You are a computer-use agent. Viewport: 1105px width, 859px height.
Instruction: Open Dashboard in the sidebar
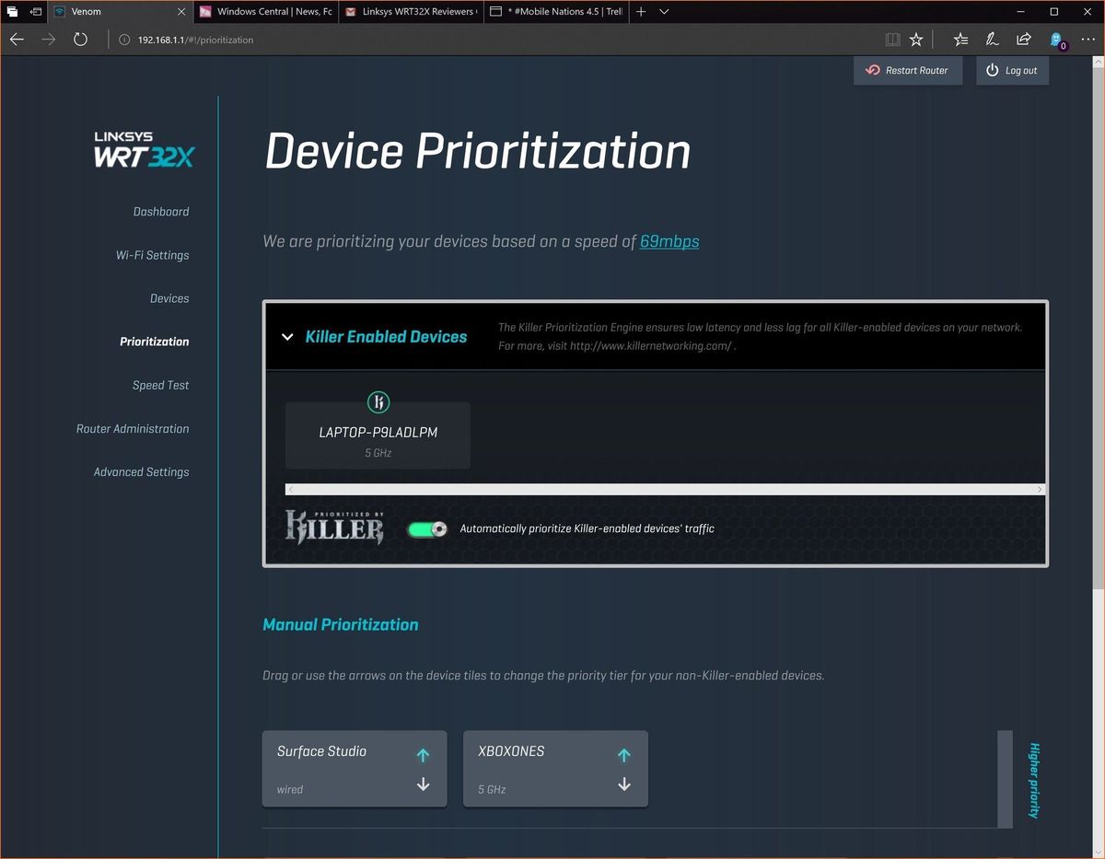point(161,212)
